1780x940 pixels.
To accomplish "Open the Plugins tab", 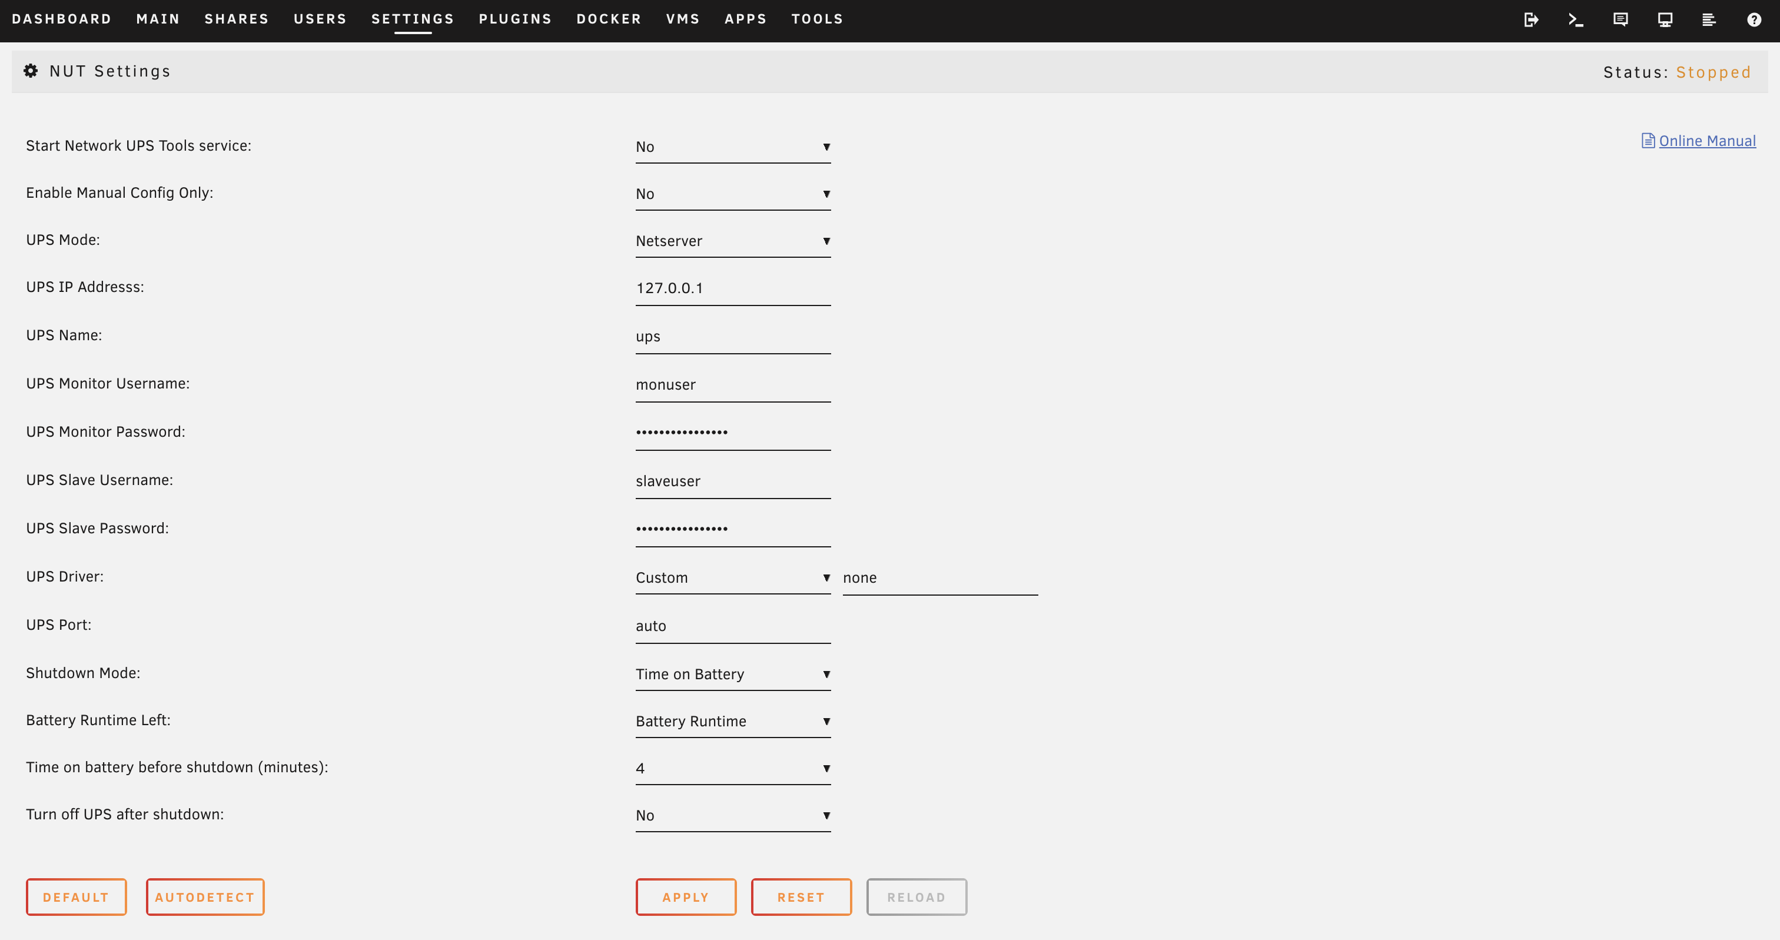I will point(516,19).
